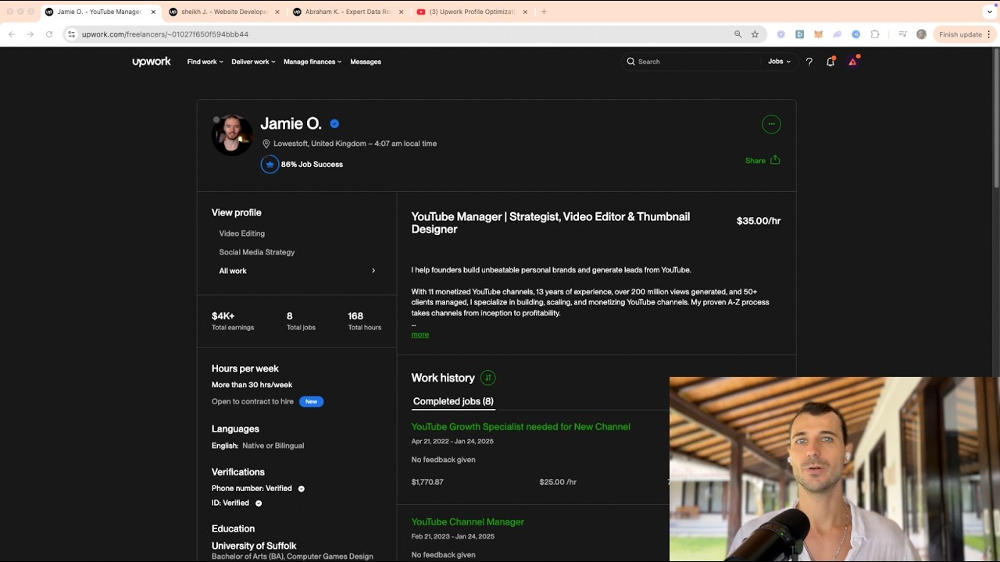Click the blue verified badge next to Jamie O.

(334, 123)
